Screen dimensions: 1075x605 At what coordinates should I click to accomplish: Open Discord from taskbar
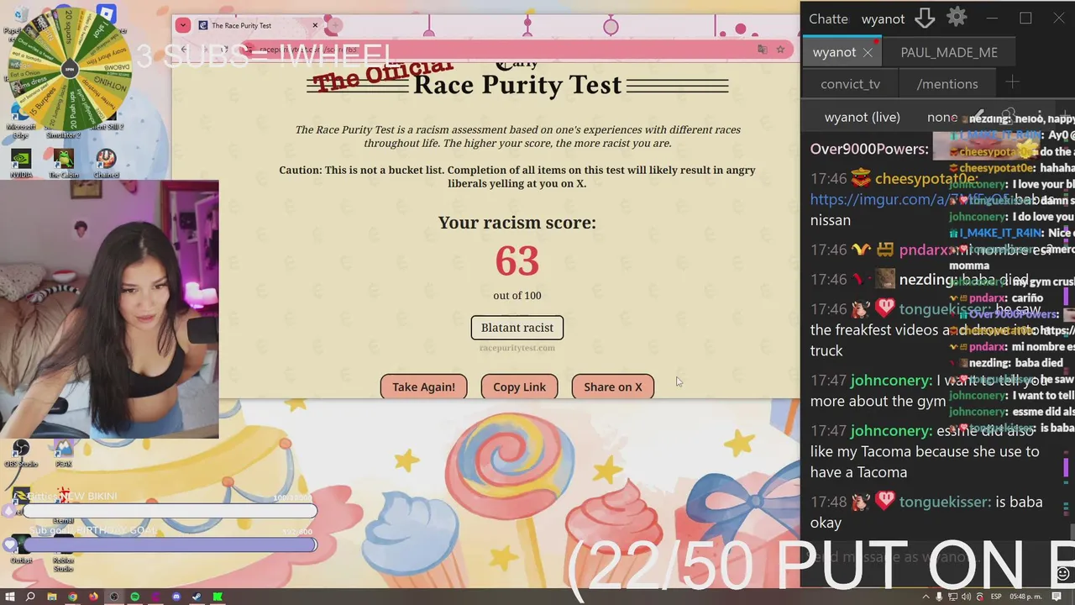176,597
